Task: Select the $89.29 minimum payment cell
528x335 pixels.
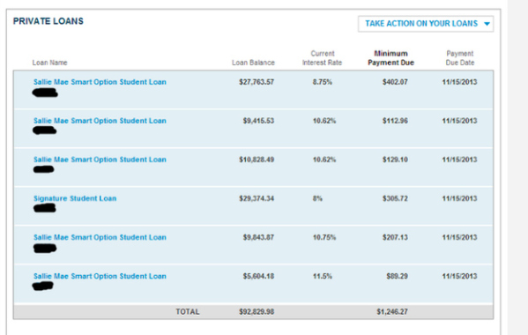Action: tap(397, 276)
